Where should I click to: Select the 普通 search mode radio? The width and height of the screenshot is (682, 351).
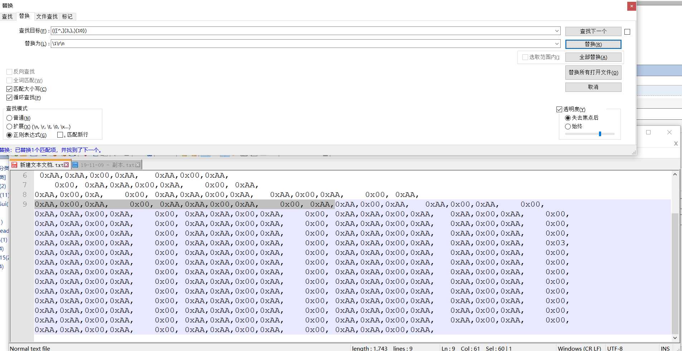pos(9,118)
